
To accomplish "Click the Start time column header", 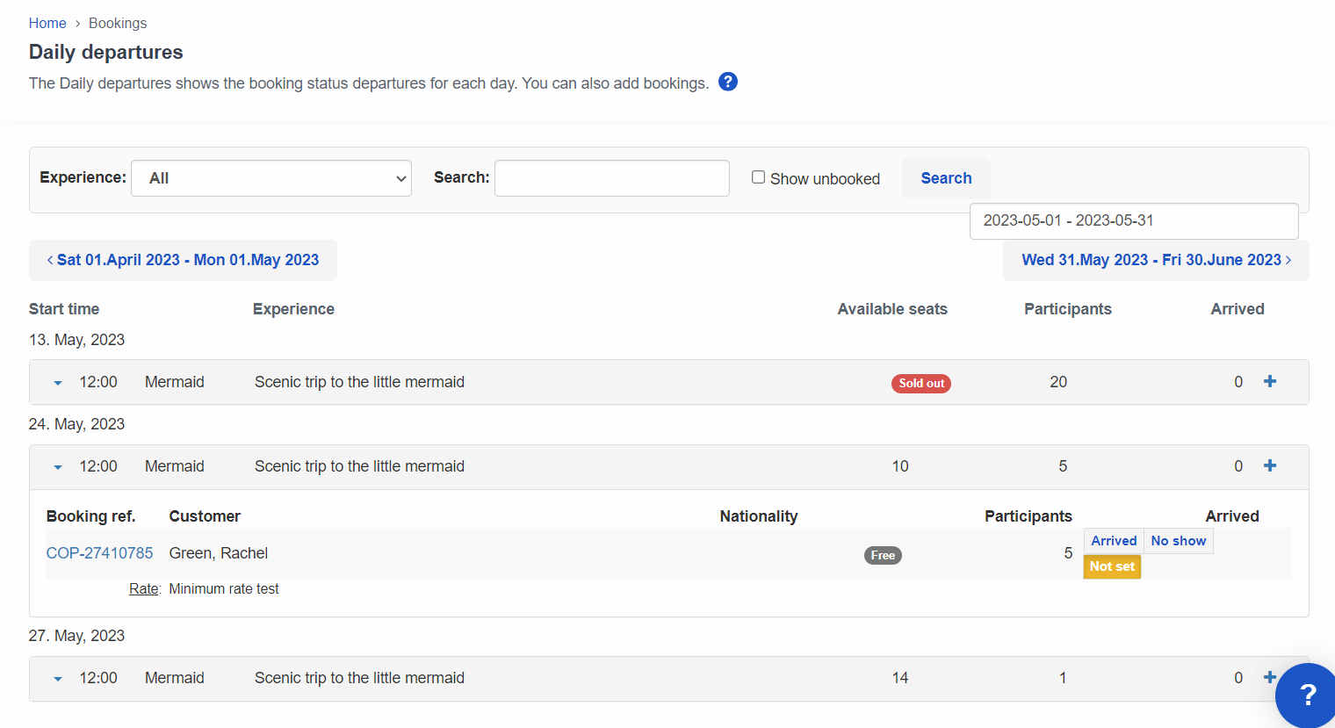I will (64, 309).
